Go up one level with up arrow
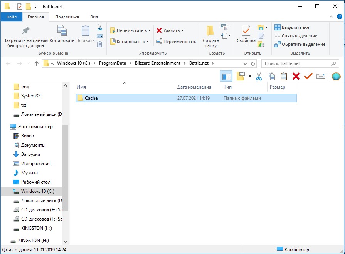This screenshot has height=254, width=345. [x=37, y=63]
